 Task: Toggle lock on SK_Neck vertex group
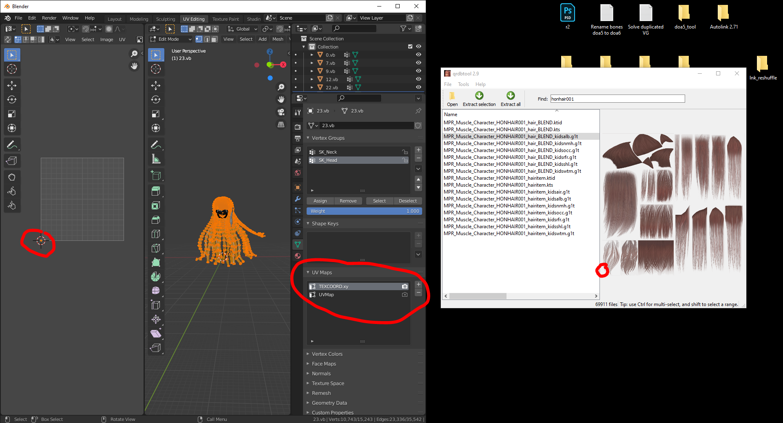pos(405,152)
